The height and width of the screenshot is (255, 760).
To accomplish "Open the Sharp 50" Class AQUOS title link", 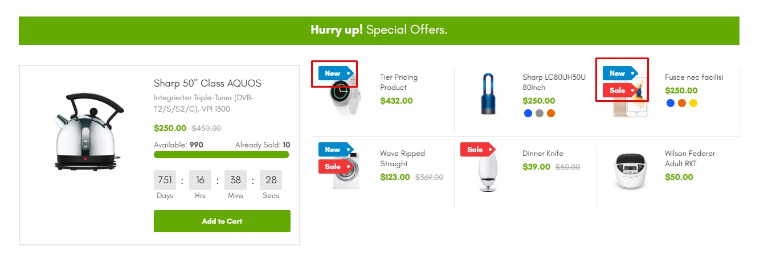I will 207,83.
